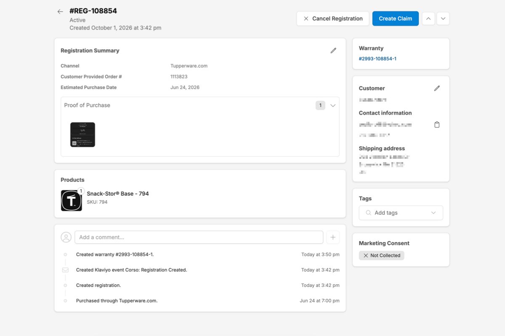This screenshot has width=505, height=336.
Task: Click the #REG-108854 heading
Action: click(x=93, y=11)
